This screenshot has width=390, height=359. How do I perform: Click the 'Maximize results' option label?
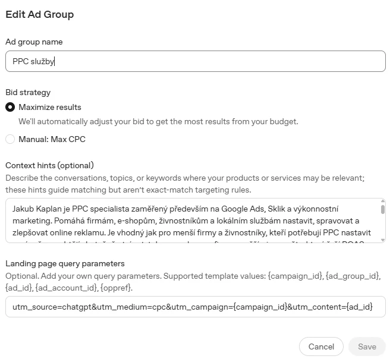pyautogui.click(x=50, y=107)
